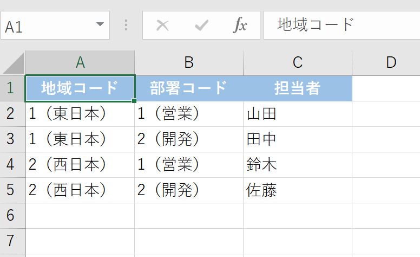Click the three-dot formula bar resize handle
The image size is (420, 257).
click(126, 25)
